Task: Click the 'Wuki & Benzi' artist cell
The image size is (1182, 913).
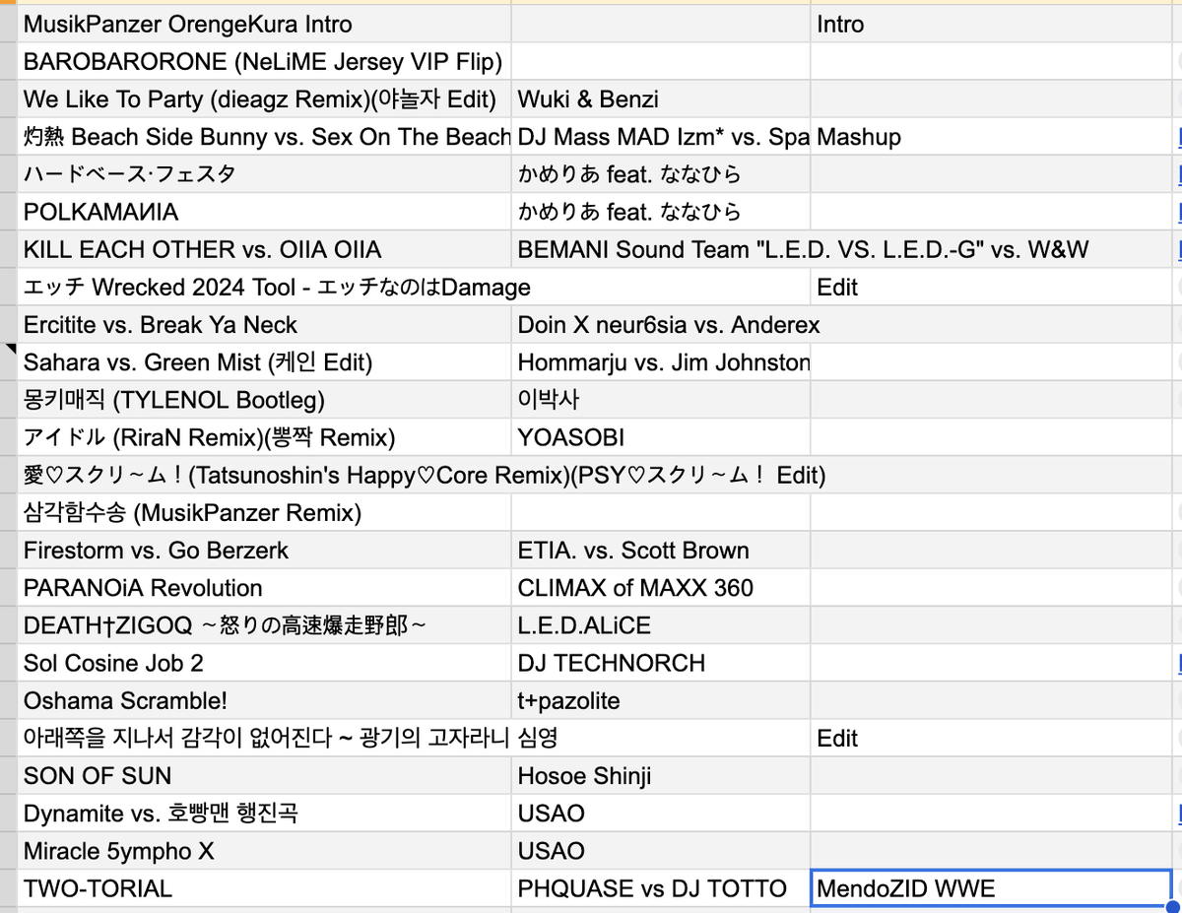Action: (661, 99)
